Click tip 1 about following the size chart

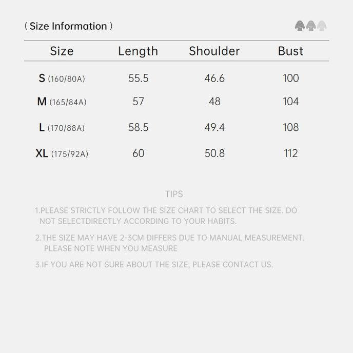(166, 216)
